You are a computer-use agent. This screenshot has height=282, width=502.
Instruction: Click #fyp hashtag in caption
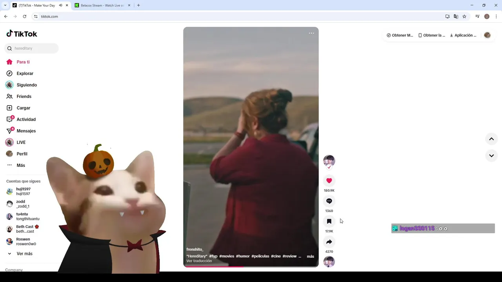(x=213, y=256)
